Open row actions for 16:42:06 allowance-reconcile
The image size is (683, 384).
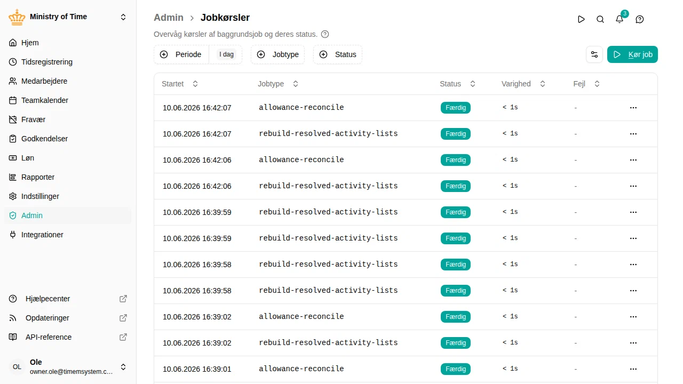click(x=633, y=160)
